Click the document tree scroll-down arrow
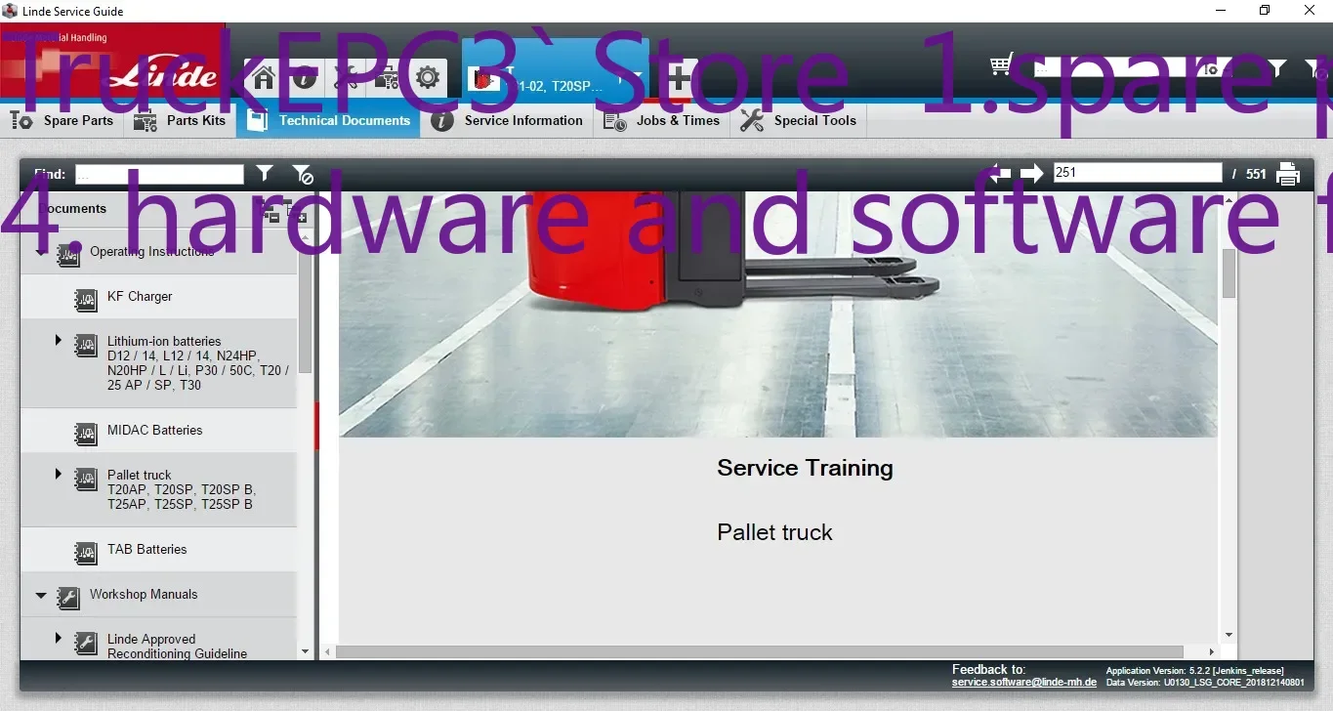Screen dimensions: 1333x711 pos(306,651)
